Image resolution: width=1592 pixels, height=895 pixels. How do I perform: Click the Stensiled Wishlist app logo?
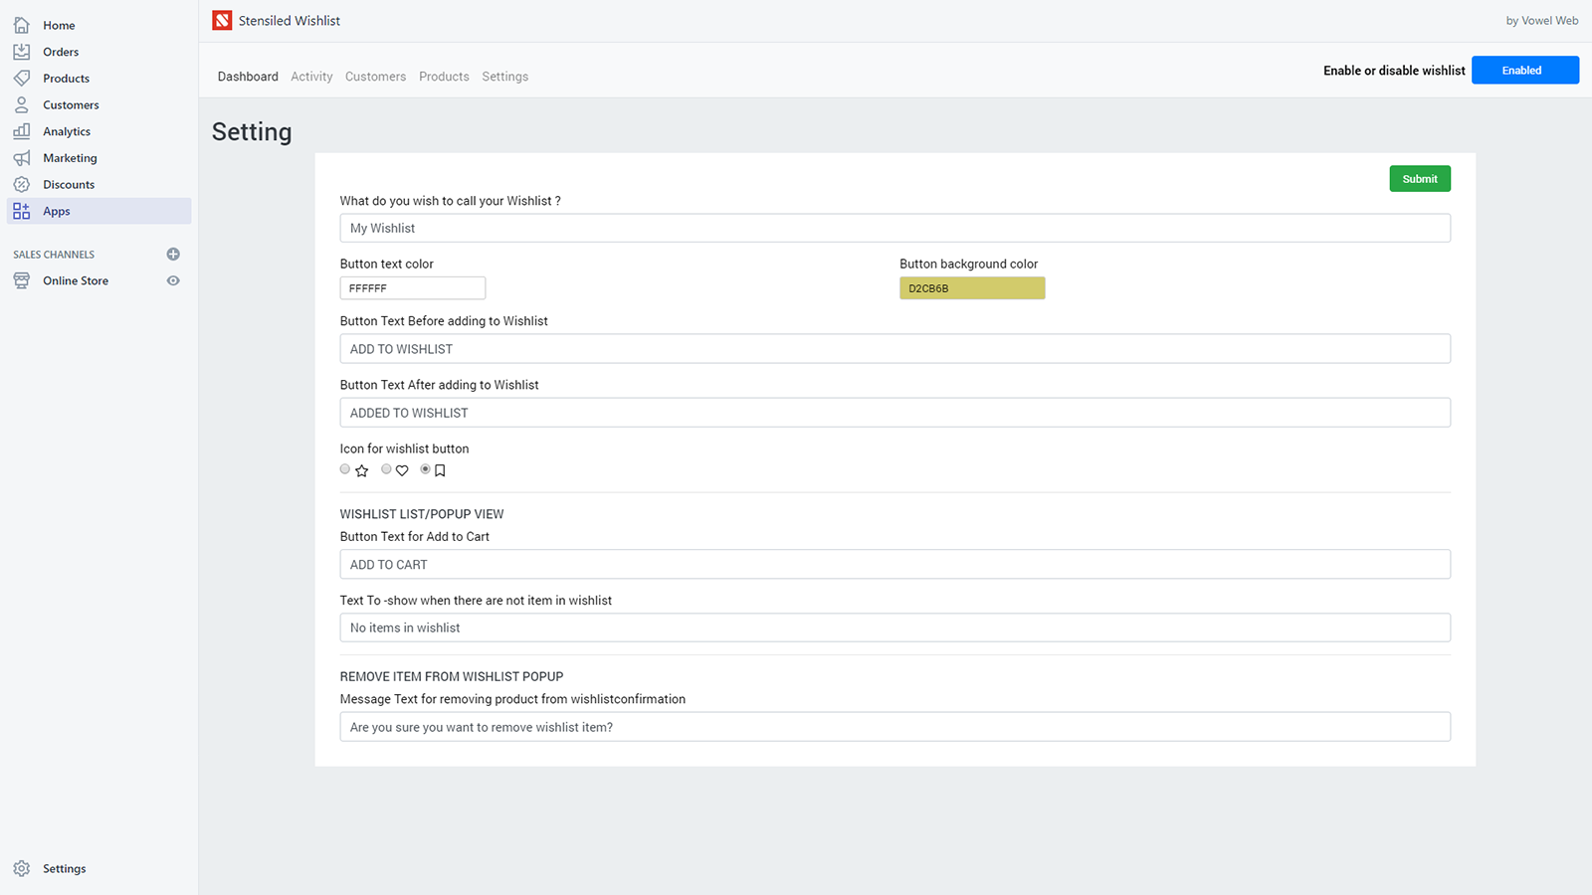click(x=222, y=21)
